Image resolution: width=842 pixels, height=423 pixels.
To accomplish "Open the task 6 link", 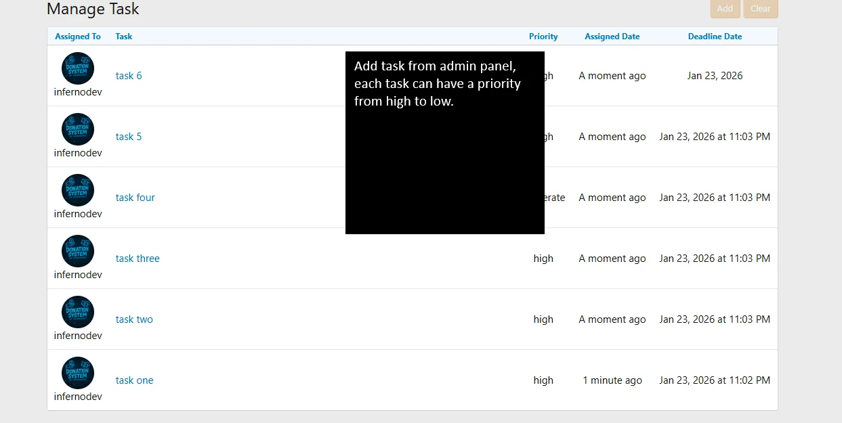I will (x=129, y=76).
